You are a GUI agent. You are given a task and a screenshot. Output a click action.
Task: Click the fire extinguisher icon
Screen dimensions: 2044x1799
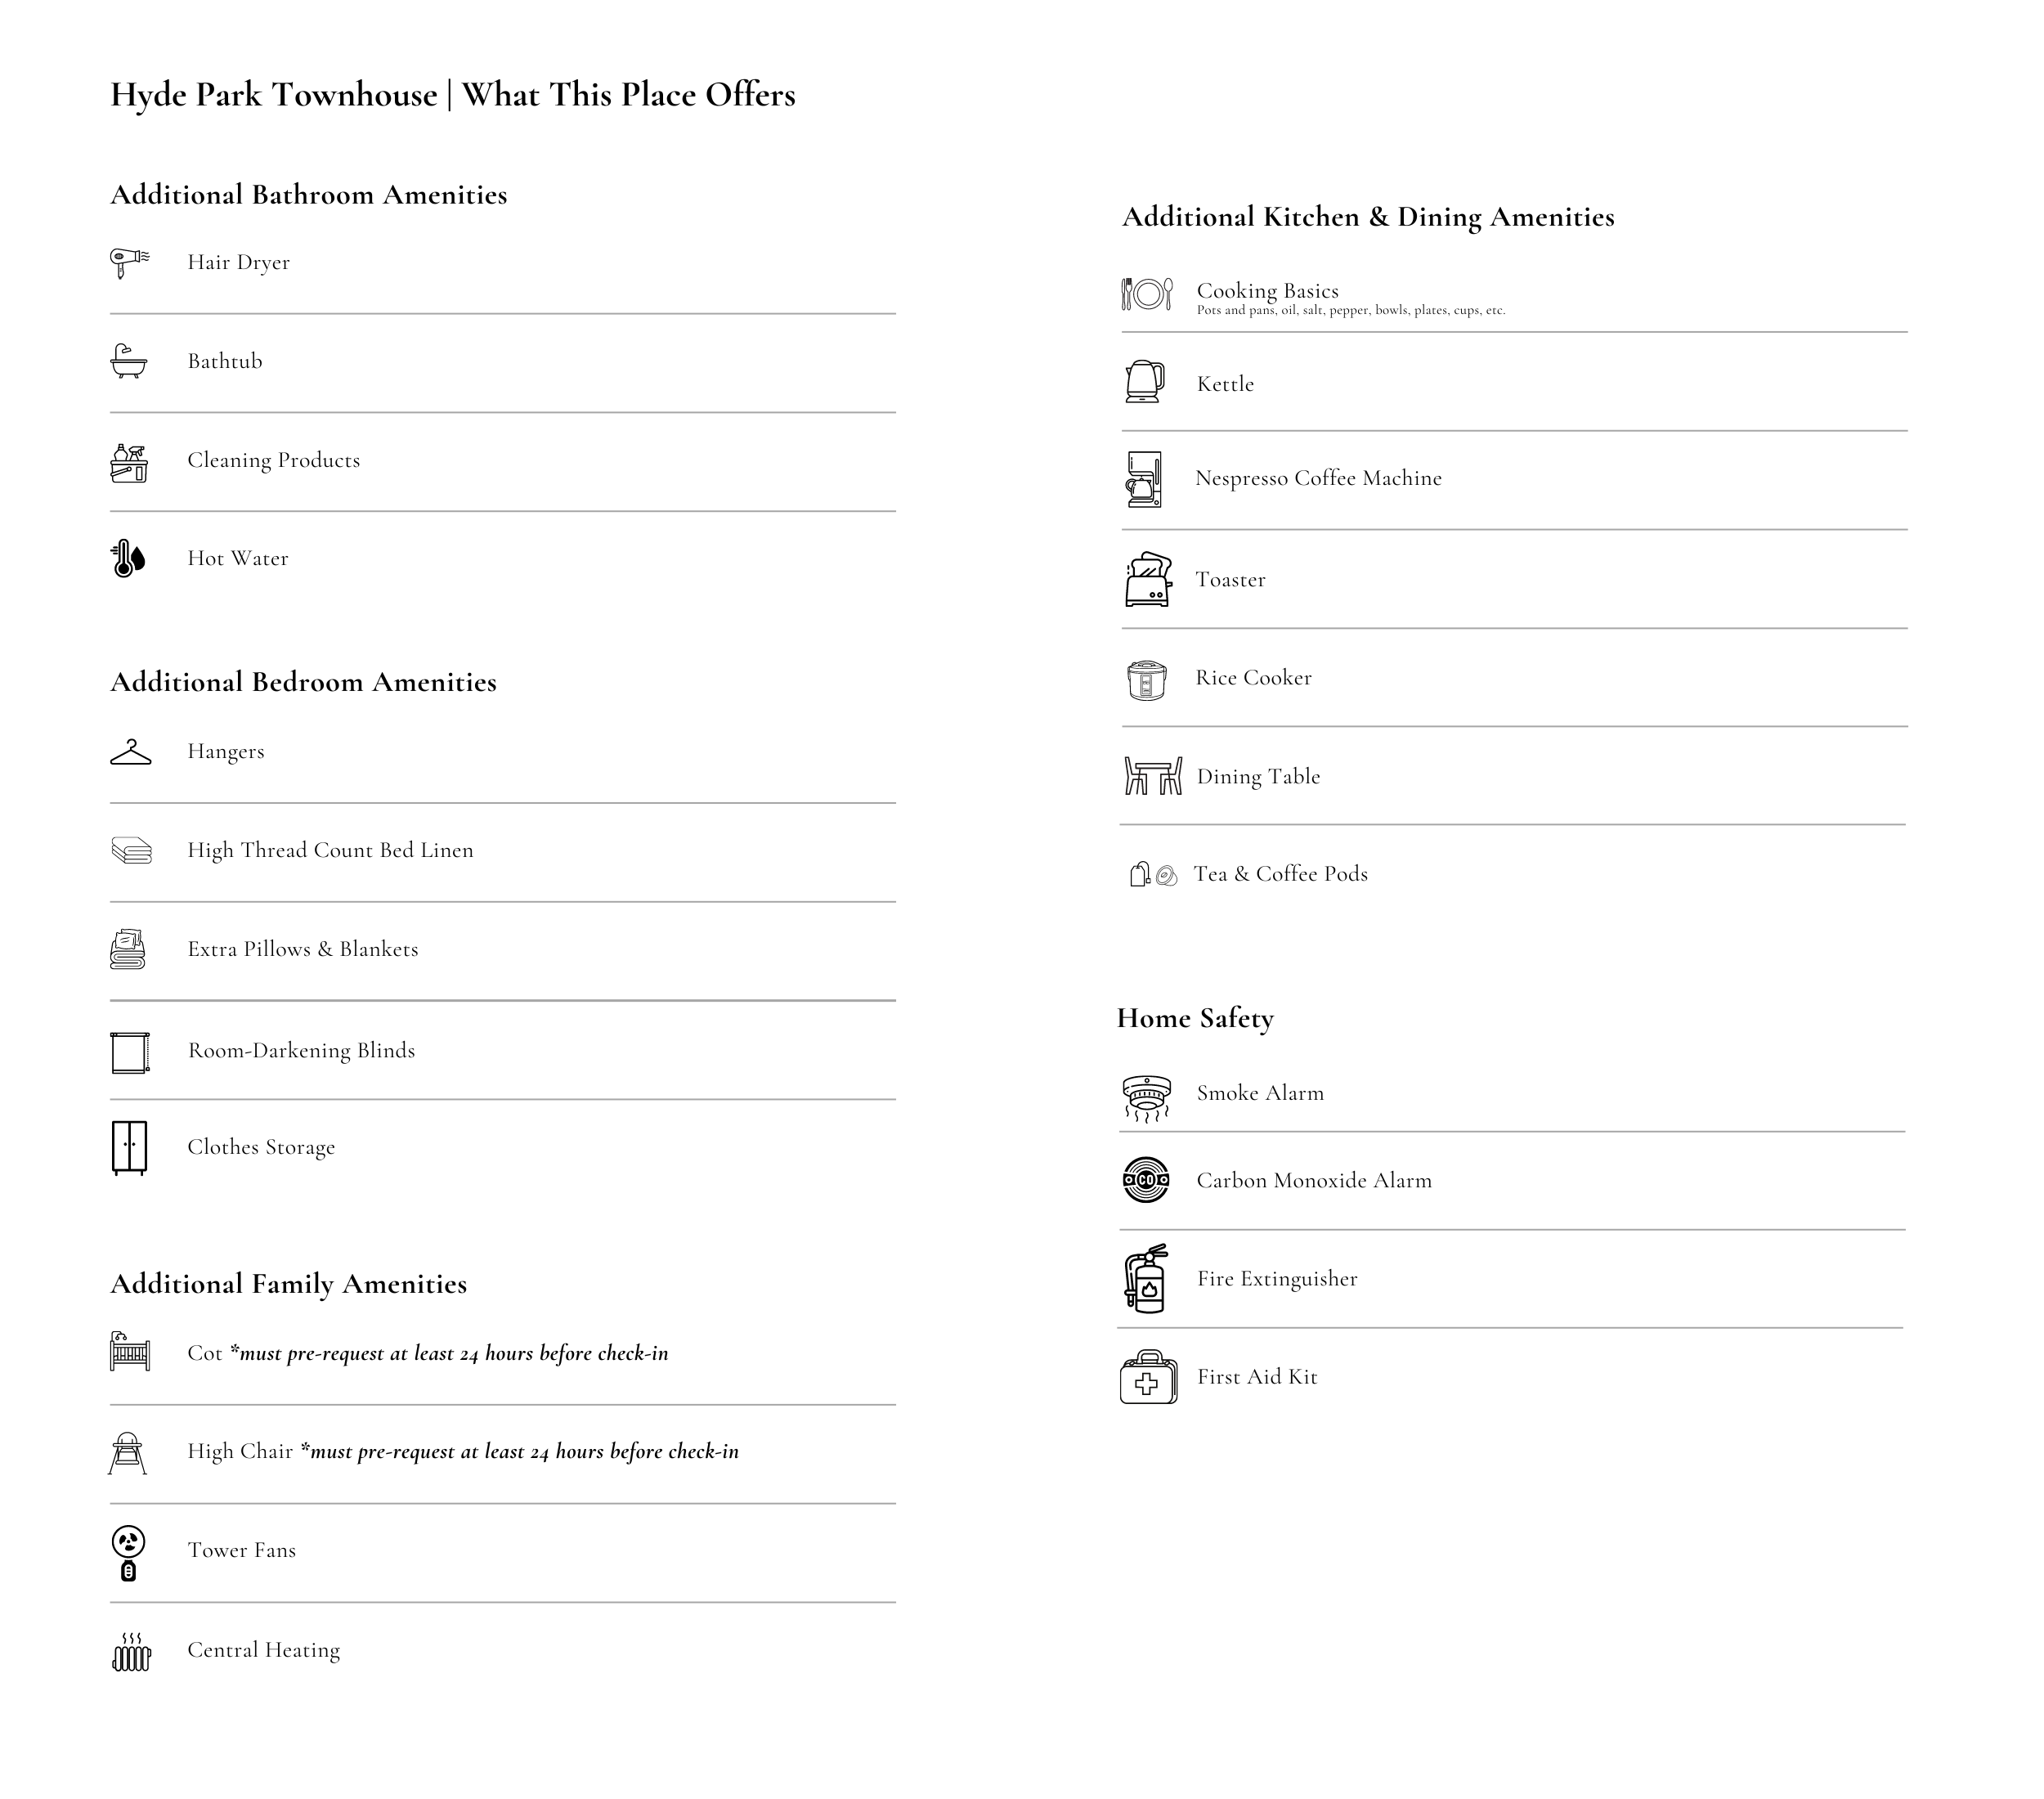[x=1146, y=1278]
